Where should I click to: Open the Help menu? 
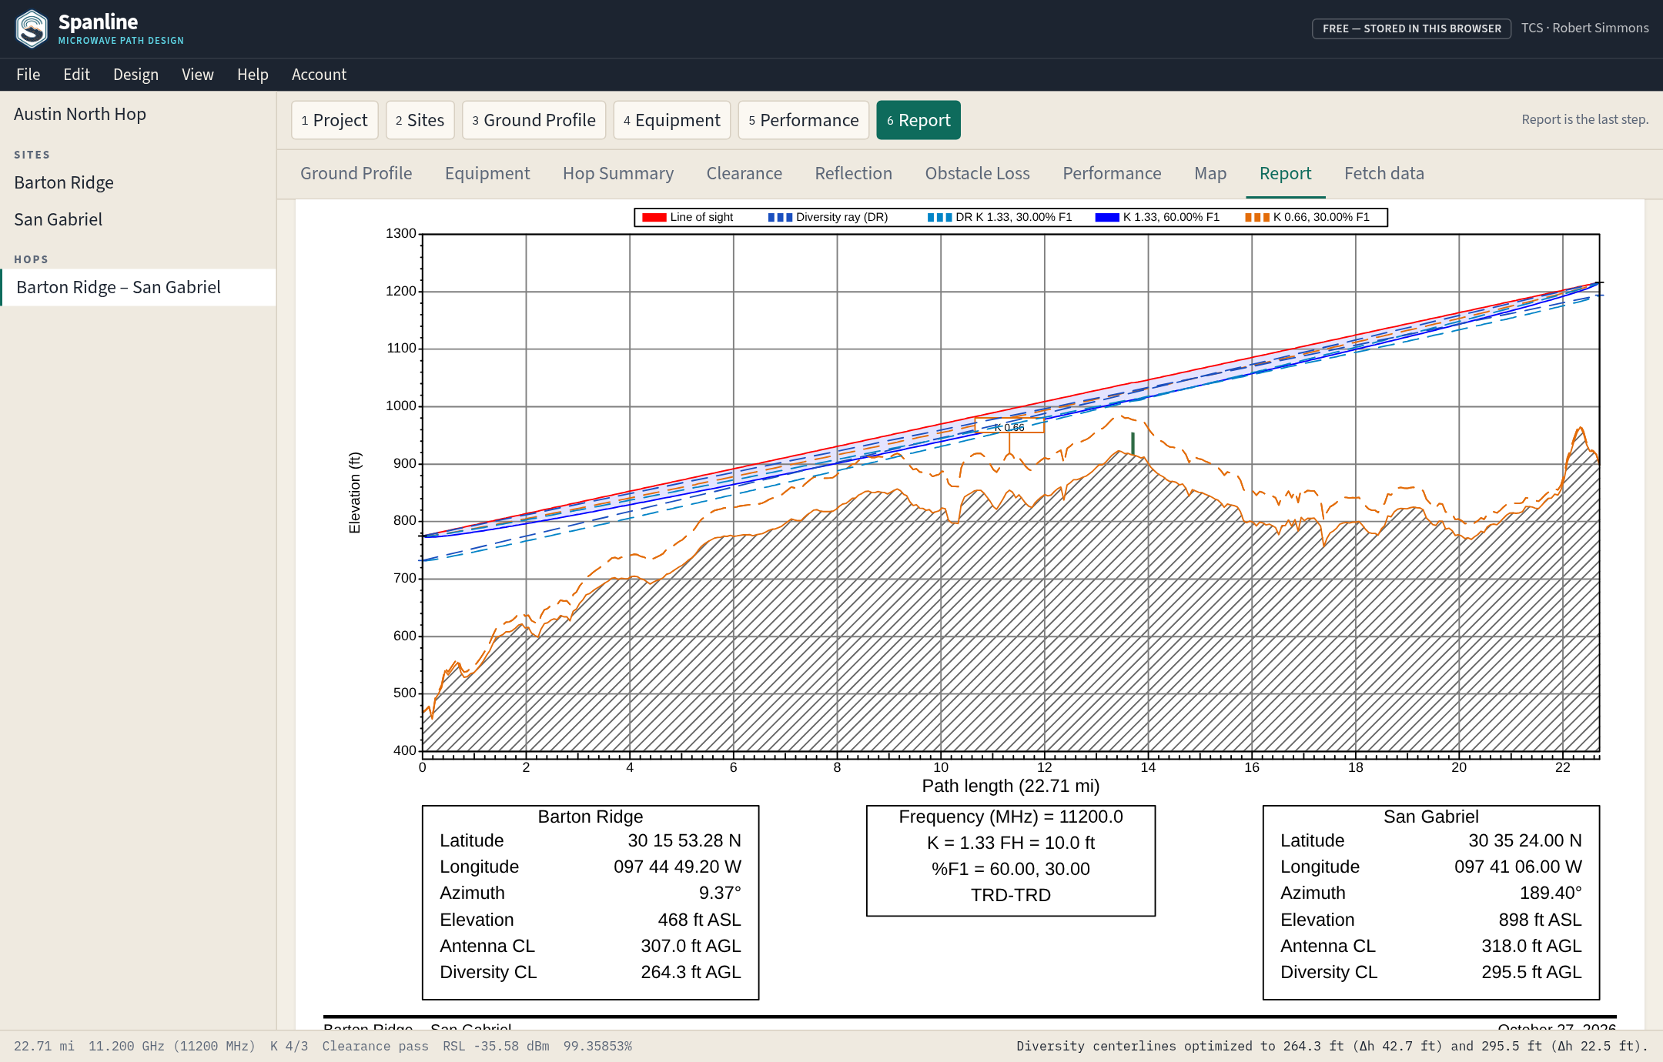coord(253,75)
